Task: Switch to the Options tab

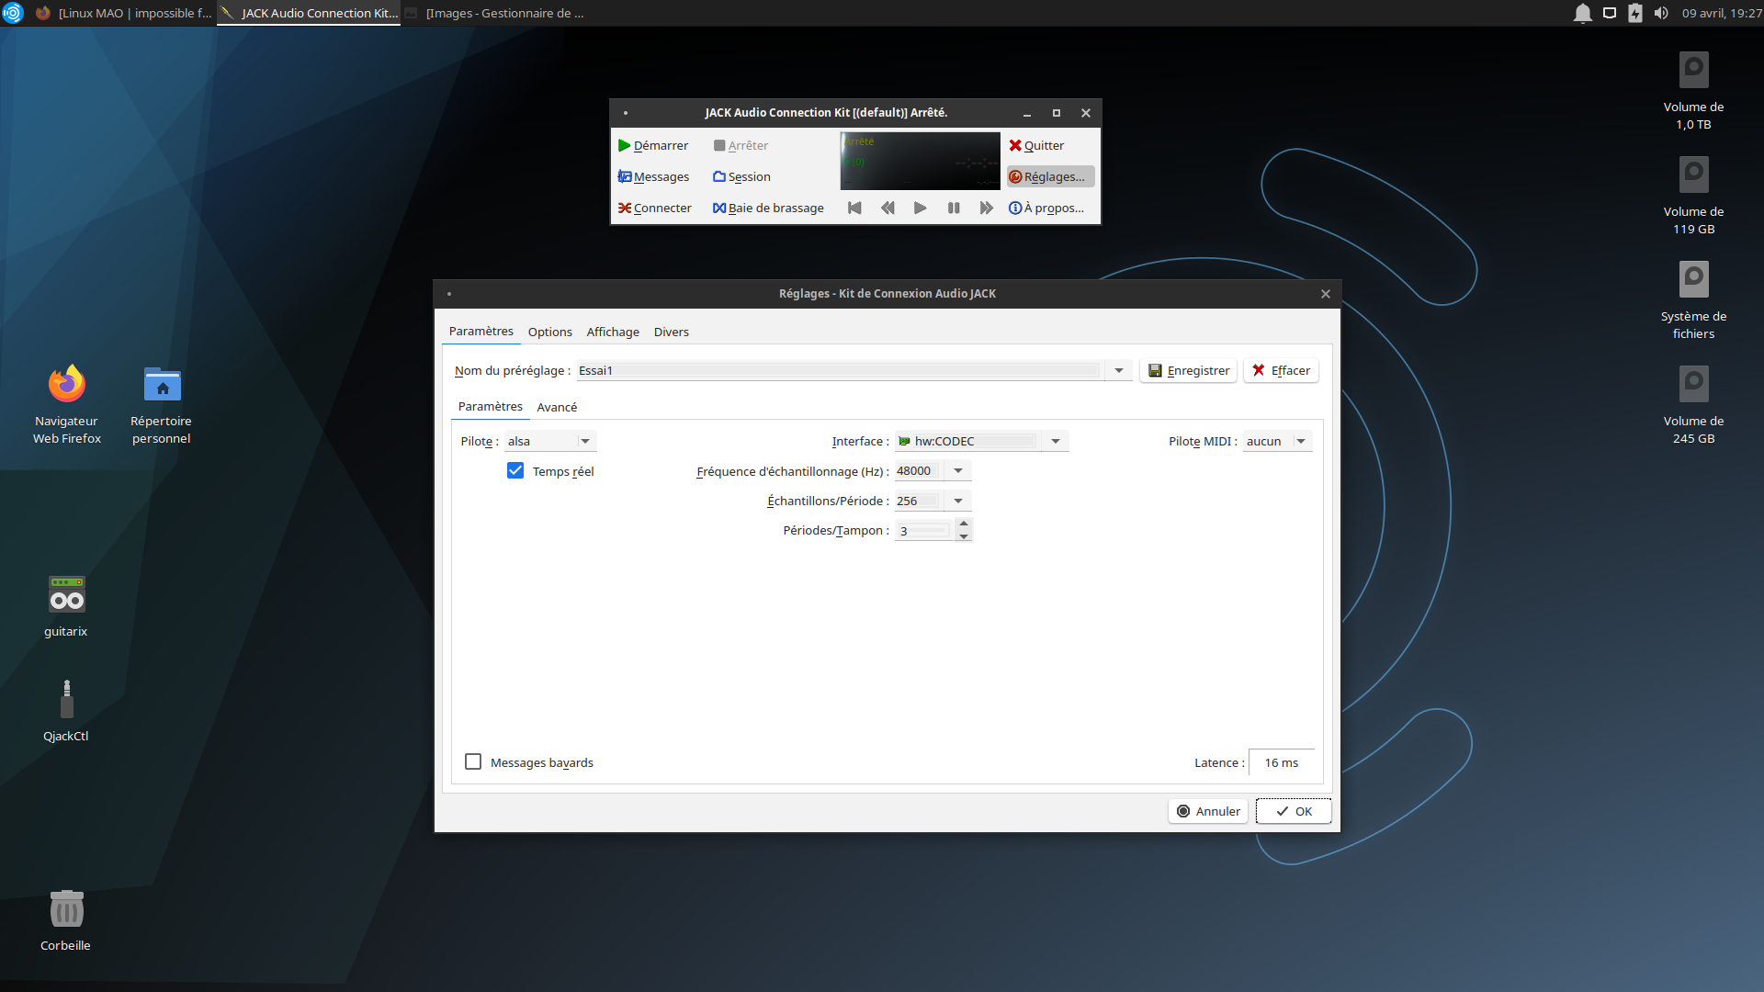Action: (x=549, y=333)
